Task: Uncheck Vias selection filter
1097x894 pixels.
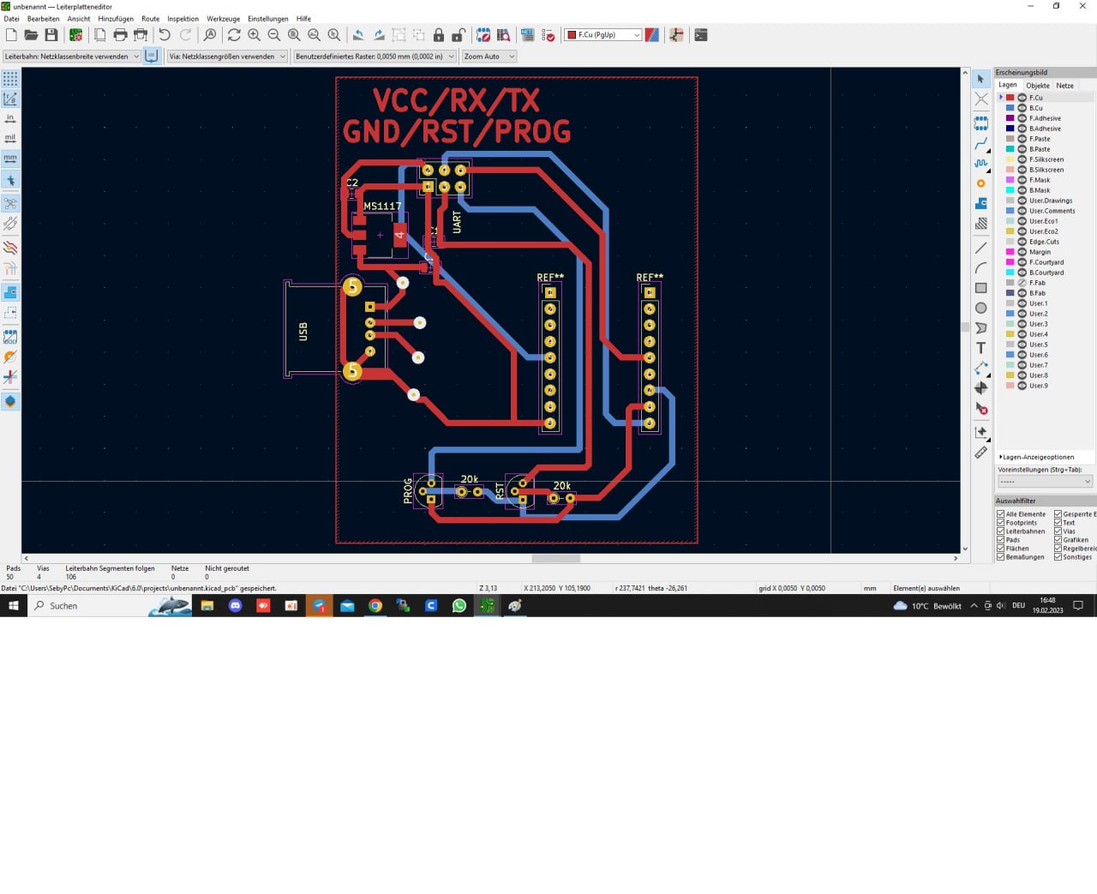Action: 1058,531
